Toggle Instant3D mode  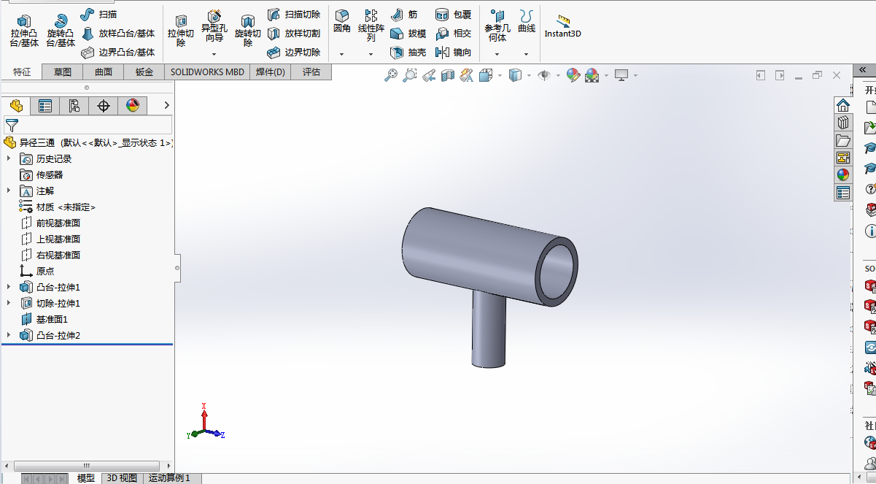point(562,26)
